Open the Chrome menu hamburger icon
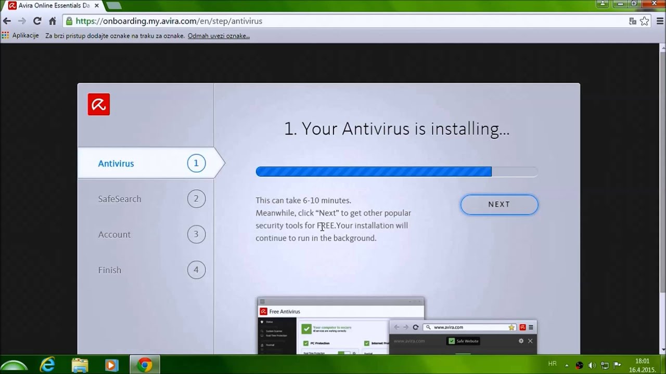666x374 pixels. [x=660, y=21]
